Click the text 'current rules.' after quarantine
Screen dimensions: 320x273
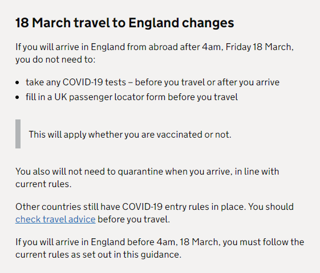(43, 184)
